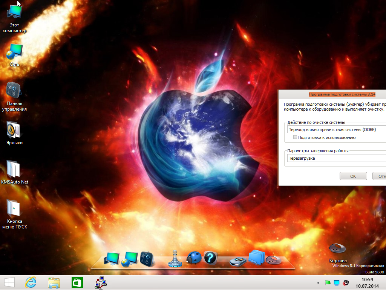Click the OK button in SysPrep dialog

353,176
